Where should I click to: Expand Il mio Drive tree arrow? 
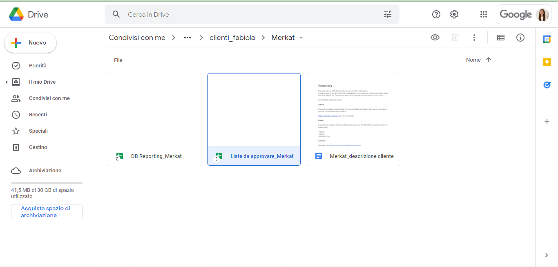(x=7, y=82)
